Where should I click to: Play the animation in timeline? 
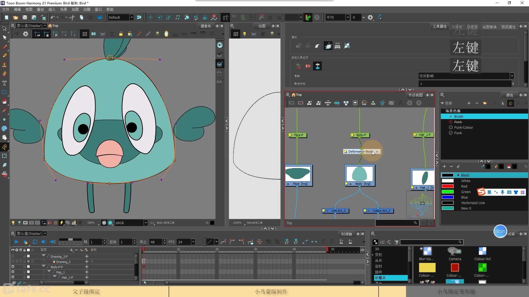[x=16, y=242]
